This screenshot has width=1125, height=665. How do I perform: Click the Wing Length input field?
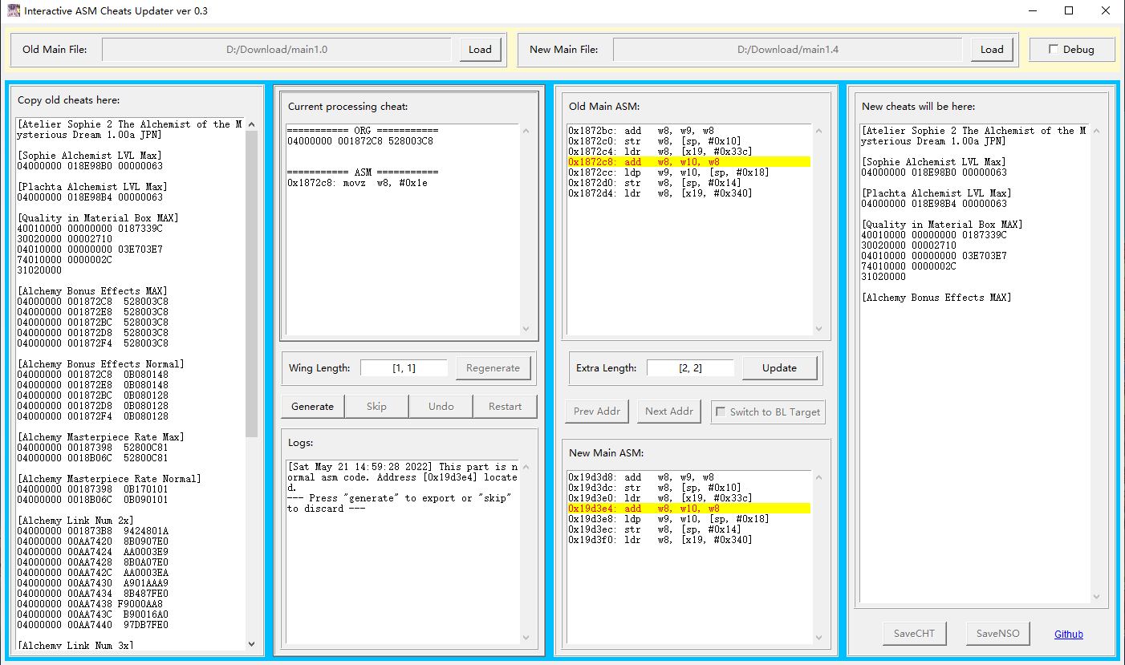click(x=404, y=368)
